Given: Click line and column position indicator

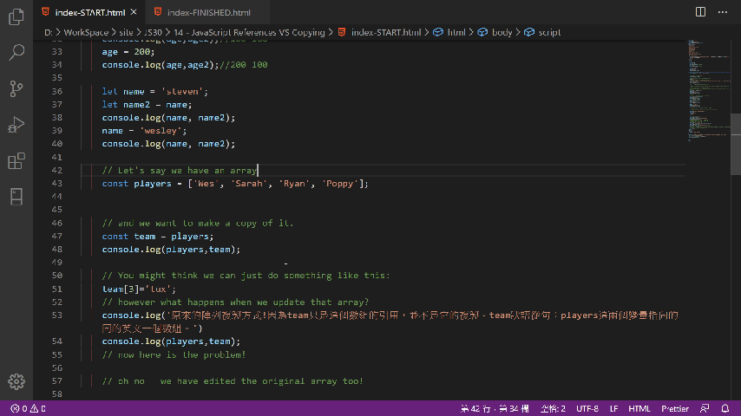Looking at the screenshot, I should [x=495, y=408].
